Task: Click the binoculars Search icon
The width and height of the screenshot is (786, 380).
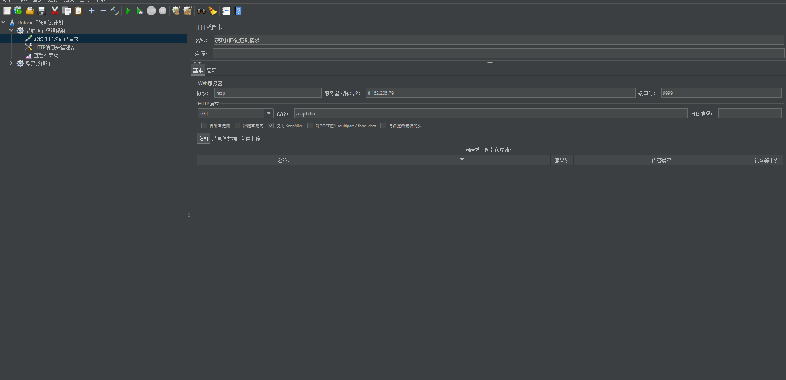Action: (x=201, y=11)
